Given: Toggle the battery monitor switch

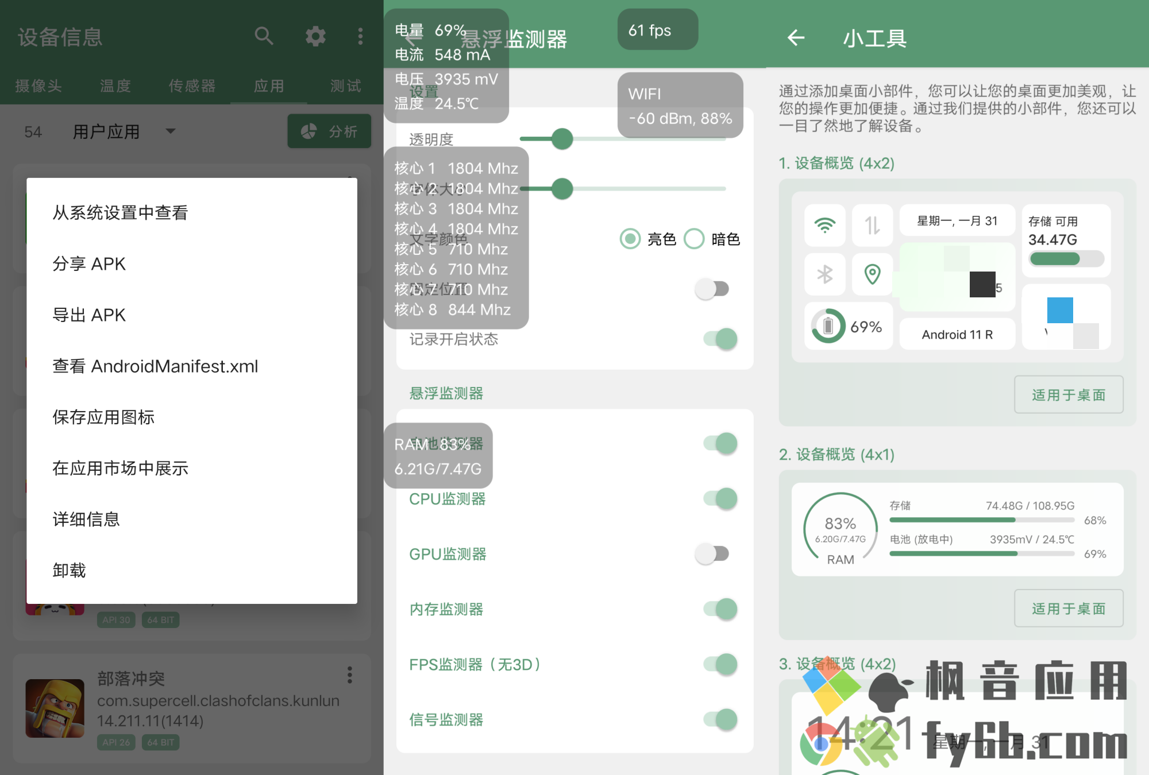Looking at the screenshot, I should (x=720, y=443).
